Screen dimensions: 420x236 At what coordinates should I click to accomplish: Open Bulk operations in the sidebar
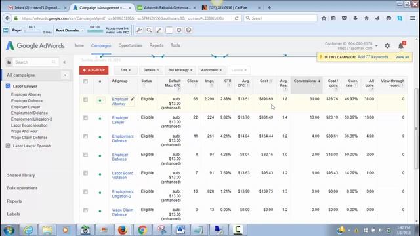[x=22, y=188]
